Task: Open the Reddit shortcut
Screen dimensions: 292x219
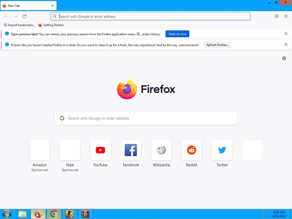Action: (x=192, y=150)
